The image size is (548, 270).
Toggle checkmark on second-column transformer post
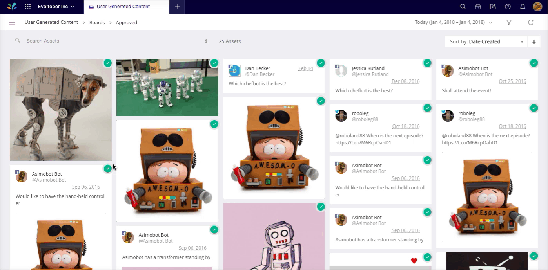click(214, 230)
